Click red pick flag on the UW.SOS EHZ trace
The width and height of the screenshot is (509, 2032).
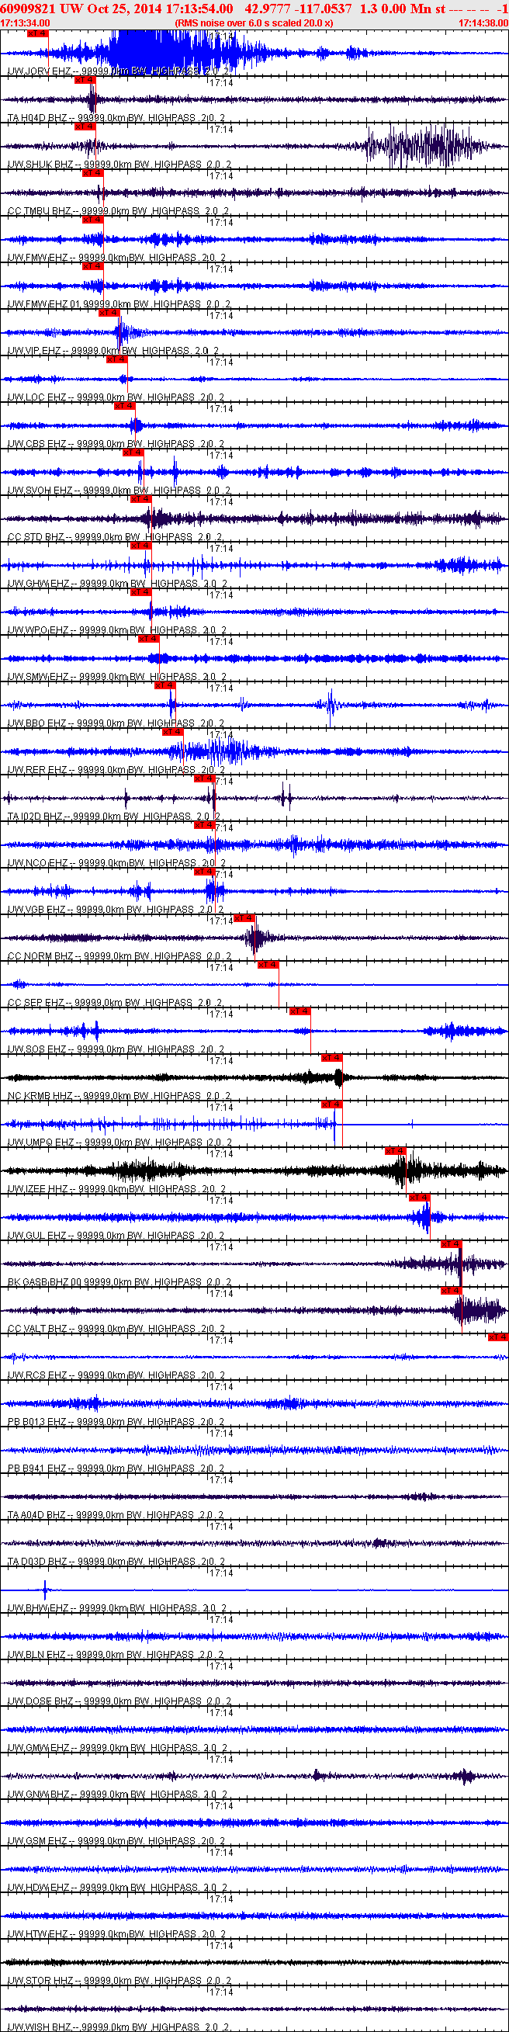[x=300, y=1011]
